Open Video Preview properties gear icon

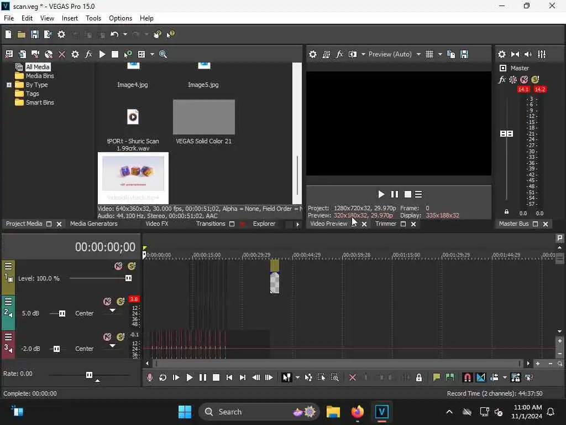coord(313,54)
